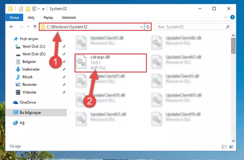The width and height of the screenshot is (244, 160).
Task: Switch to the Görünüm tab
Action: point(69,17)
